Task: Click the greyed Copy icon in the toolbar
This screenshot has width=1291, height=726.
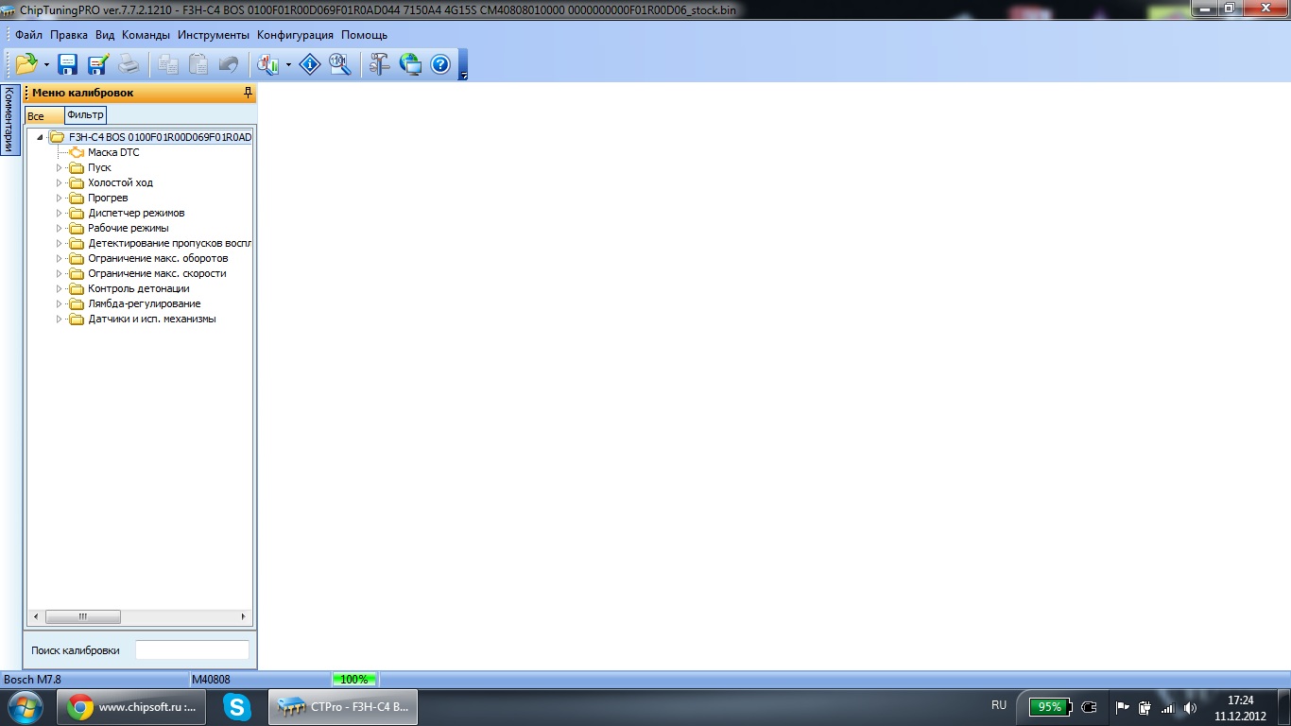Action: coord(169,64)
